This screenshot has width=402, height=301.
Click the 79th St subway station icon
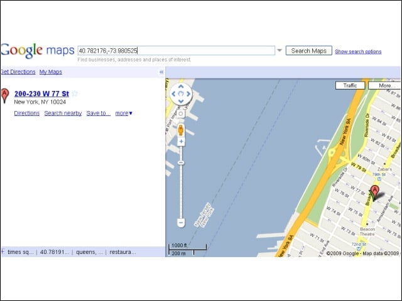[379, 178]
